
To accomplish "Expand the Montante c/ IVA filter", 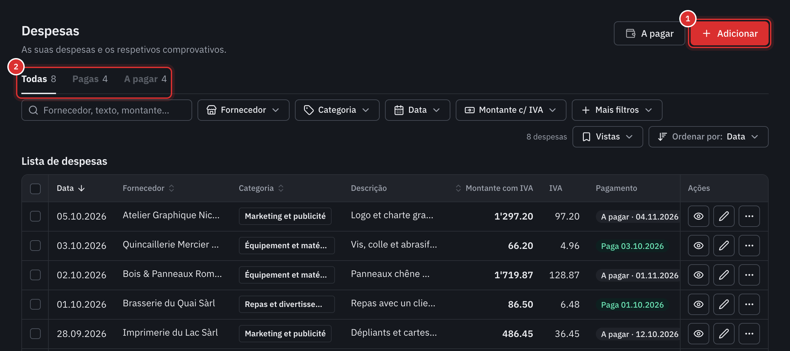I will click(x=511, y=110).
